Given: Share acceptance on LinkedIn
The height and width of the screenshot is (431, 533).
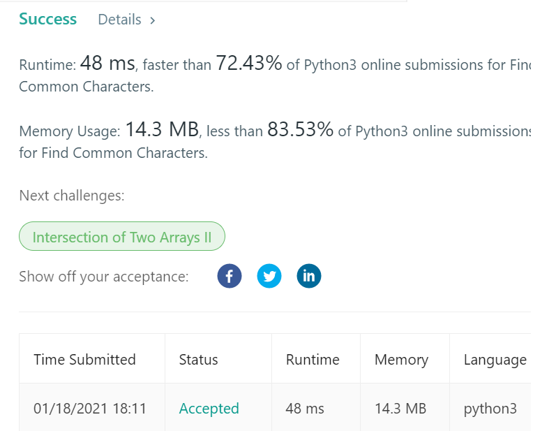Looking at the screenshot, I should (309, 276).
